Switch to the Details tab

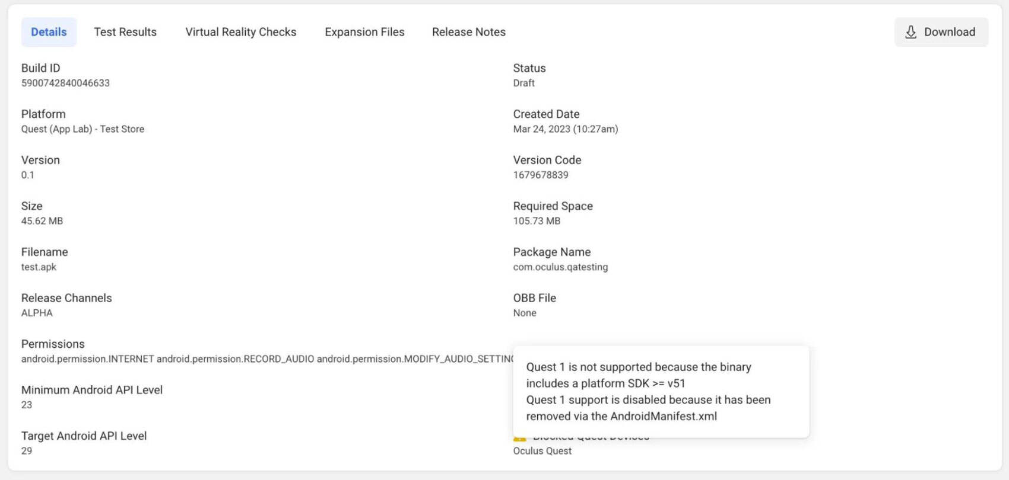(49, 32)
